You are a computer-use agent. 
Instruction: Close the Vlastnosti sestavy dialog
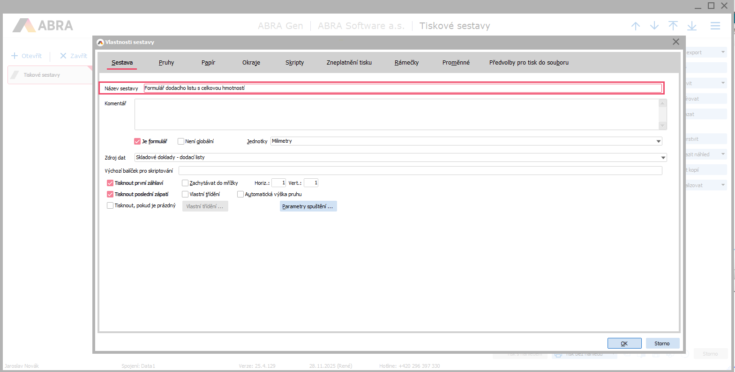tap(676, 42)
